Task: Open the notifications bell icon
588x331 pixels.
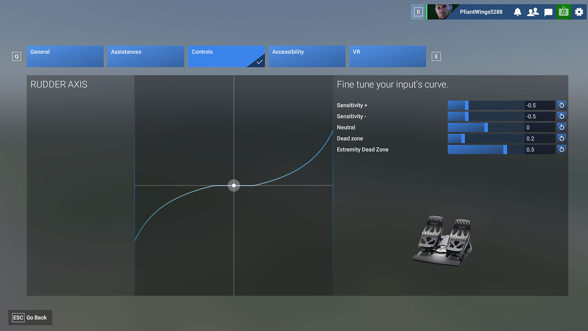Action: pyautogui.click(x=517, y=11)
